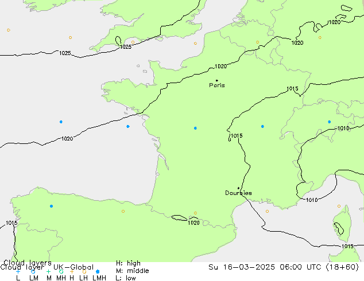Click the 1015 label south of Corsica
364x281 pixels.
pos(347,246)
